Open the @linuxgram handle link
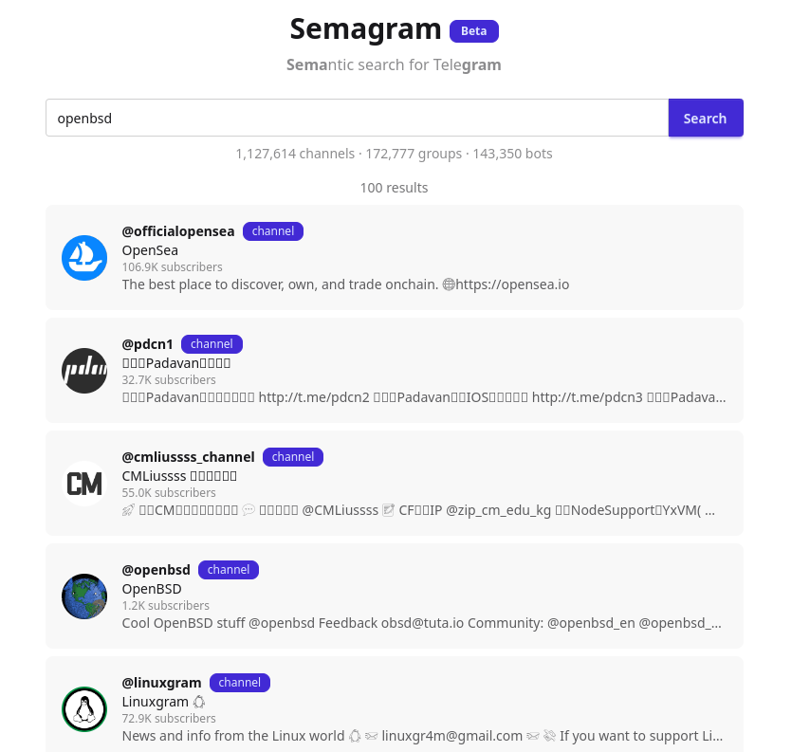 click(x=161, y=683)
